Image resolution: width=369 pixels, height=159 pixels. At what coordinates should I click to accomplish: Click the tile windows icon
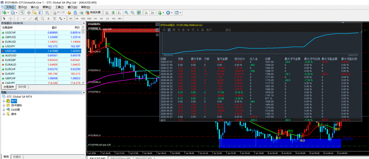point(138,13)
